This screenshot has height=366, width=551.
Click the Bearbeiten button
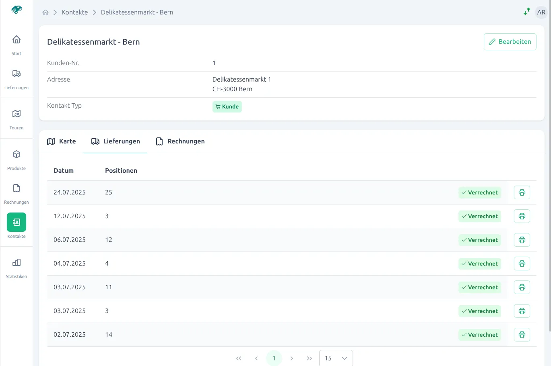pos(510,41)
